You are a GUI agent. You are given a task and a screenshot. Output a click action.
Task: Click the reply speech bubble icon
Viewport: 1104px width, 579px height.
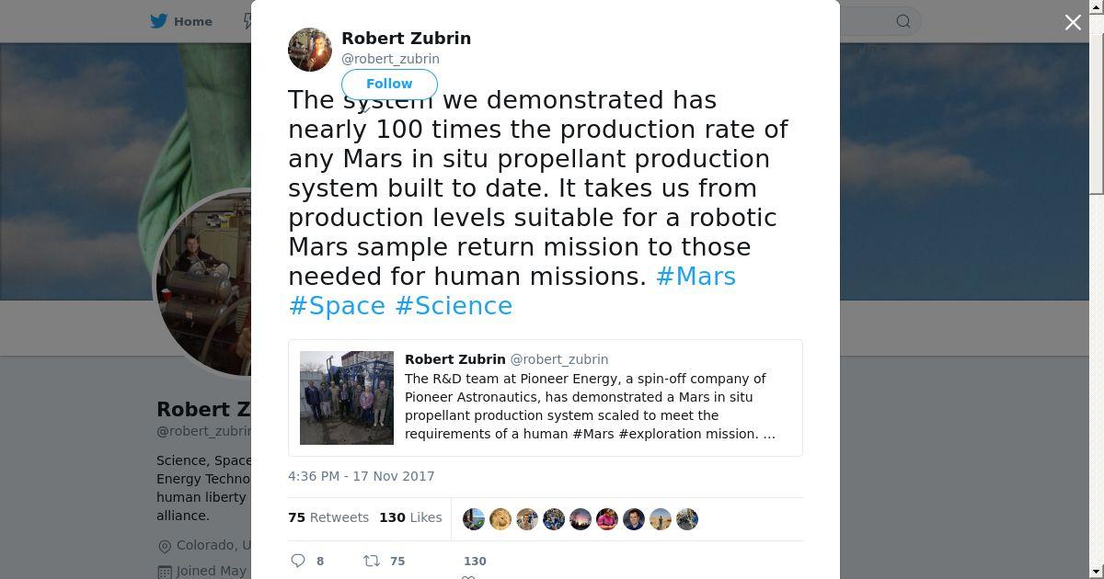[298, 561]
